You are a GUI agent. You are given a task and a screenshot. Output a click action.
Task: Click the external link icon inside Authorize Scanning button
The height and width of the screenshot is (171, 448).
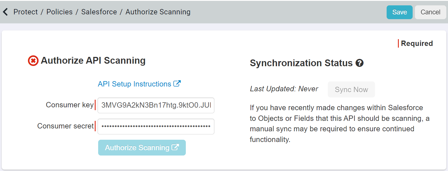(176, 147)
